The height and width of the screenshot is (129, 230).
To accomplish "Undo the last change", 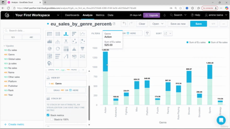I will pyautogui.click(x=124, y=24).
